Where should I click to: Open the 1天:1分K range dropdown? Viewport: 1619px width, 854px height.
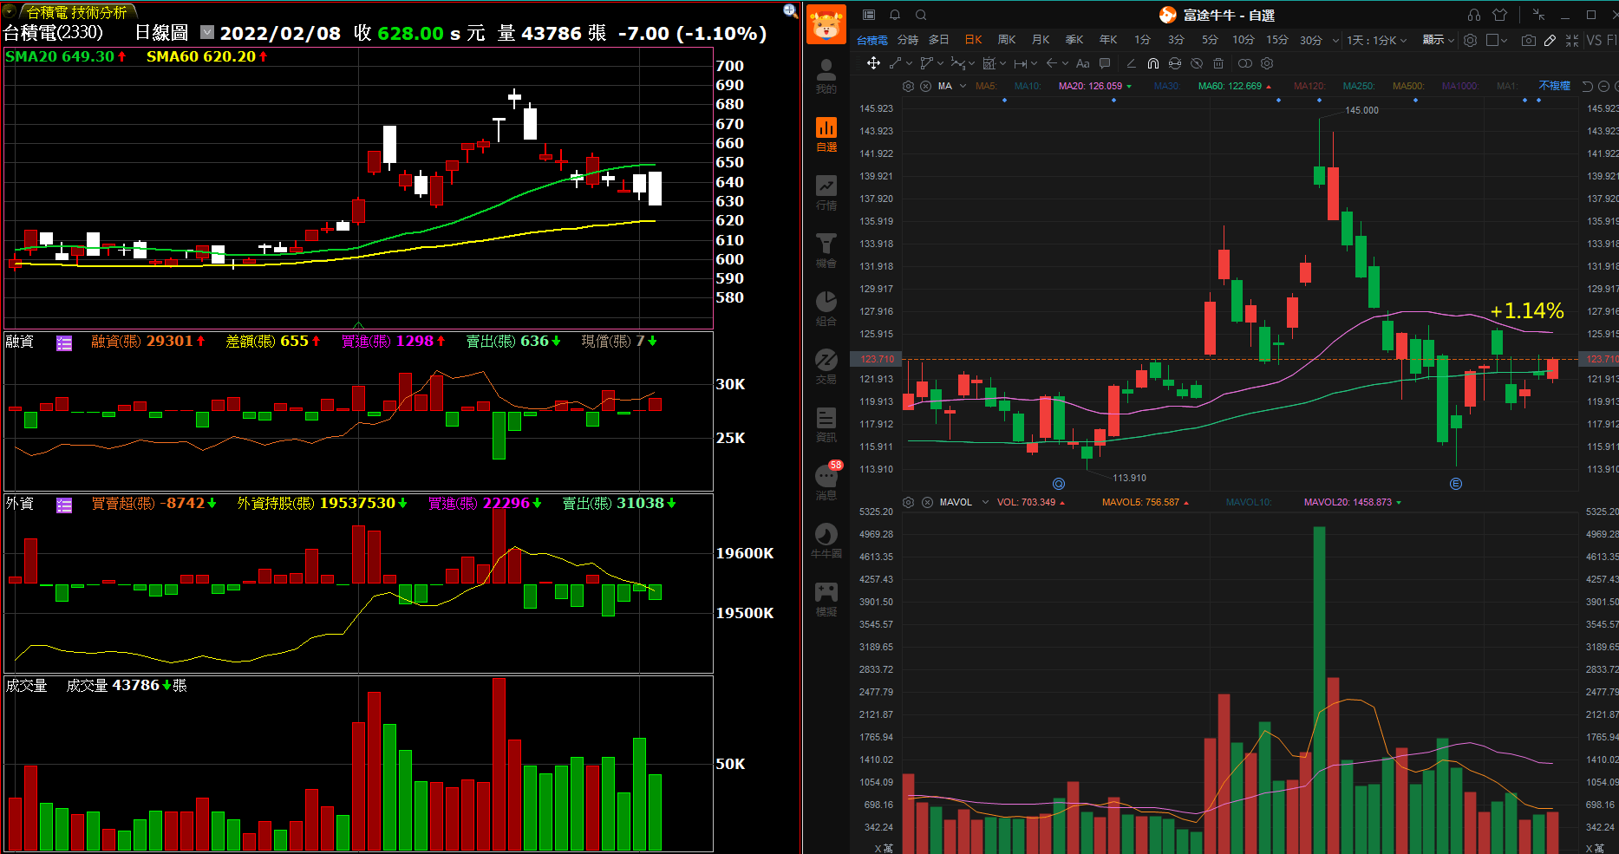coord(1376,40)
